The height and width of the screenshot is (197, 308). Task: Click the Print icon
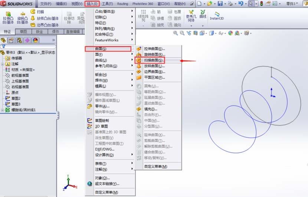point(230,4)
